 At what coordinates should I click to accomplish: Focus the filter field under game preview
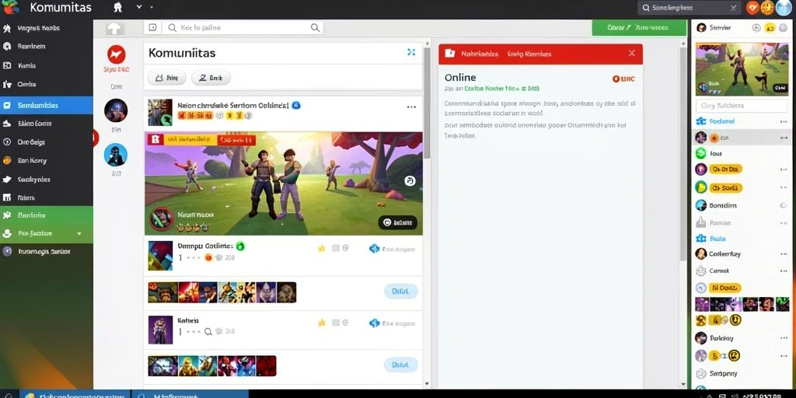[741, 106]
